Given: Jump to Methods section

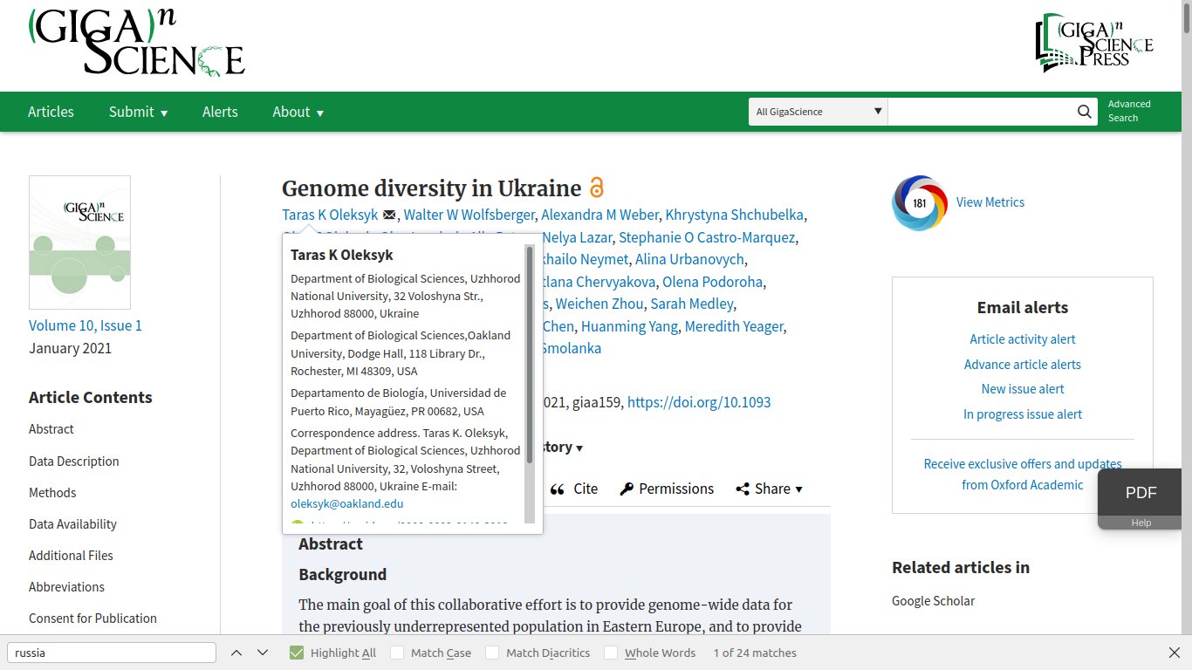Looking at the screenshot, I should tap(52, 493).
